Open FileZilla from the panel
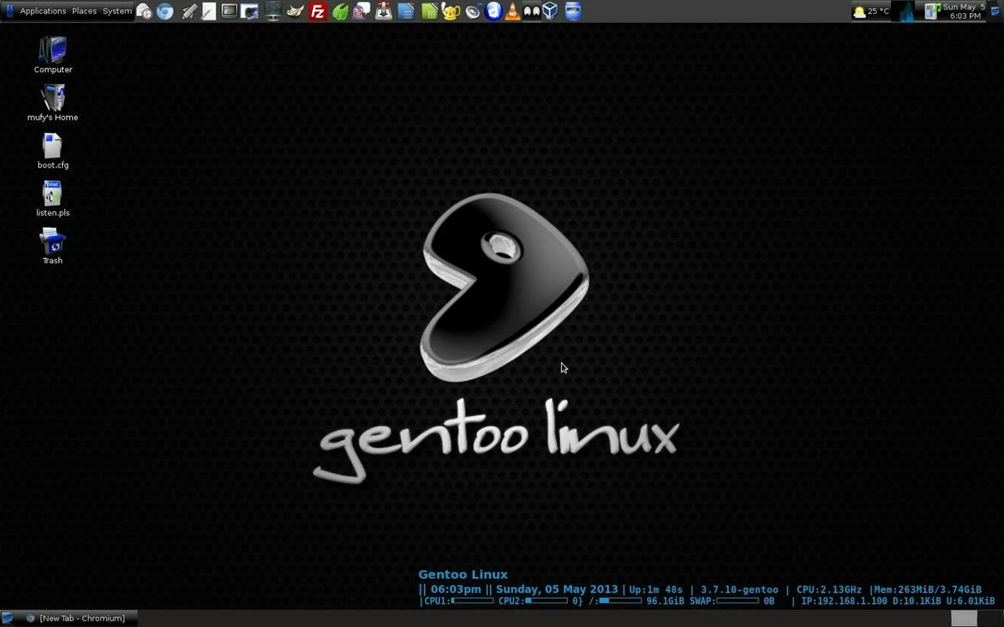The width and height of the screenshot is (1004, 627). point(317,10)
